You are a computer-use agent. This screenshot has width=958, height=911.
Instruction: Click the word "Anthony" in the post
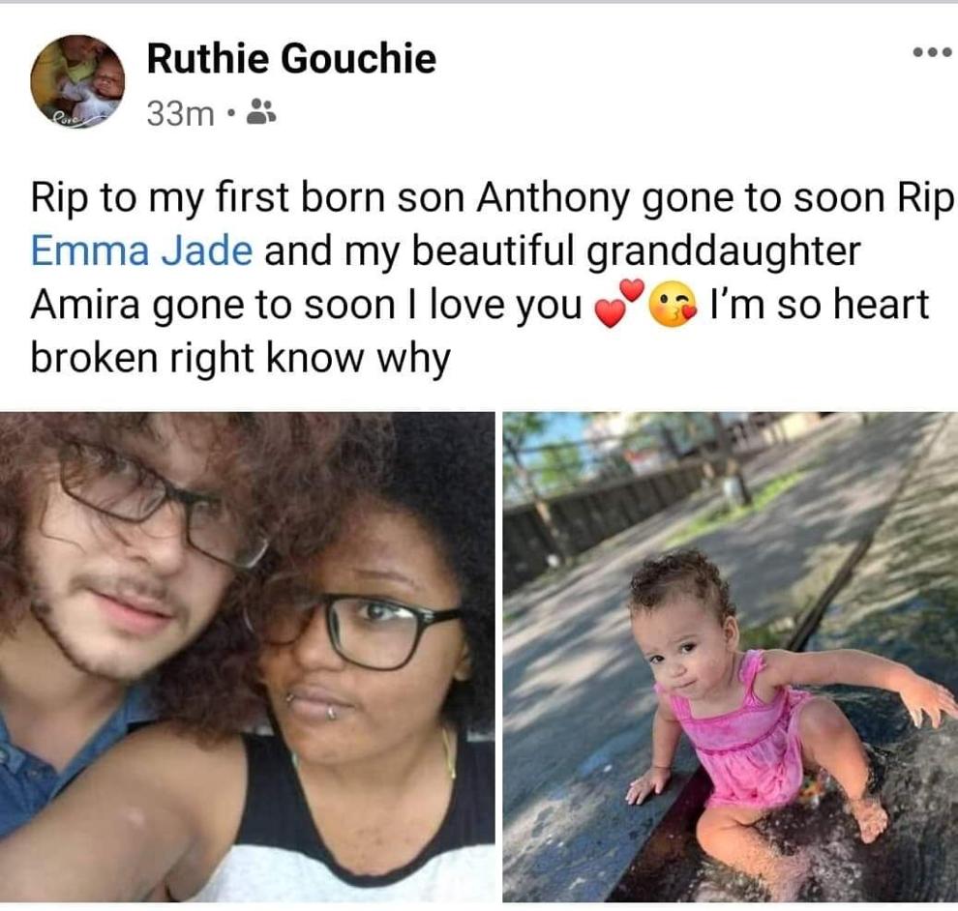pos(554,198)
